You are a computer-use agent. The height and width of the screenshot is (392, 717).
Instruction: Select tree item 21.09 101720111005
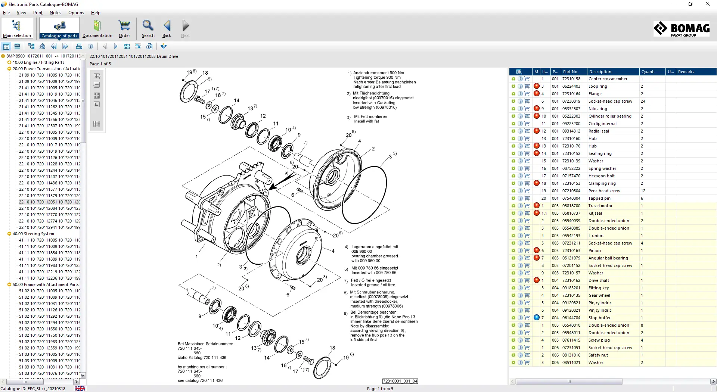pyautogui.click(x=49, y=75)
